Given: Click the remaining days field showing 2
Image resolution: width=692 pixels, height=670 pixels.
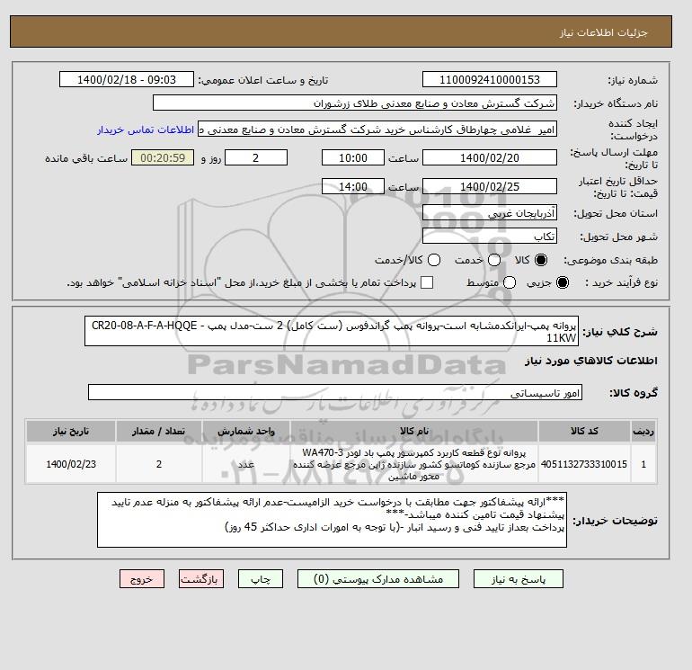Looking at the screenshot, I should (256, 157).
